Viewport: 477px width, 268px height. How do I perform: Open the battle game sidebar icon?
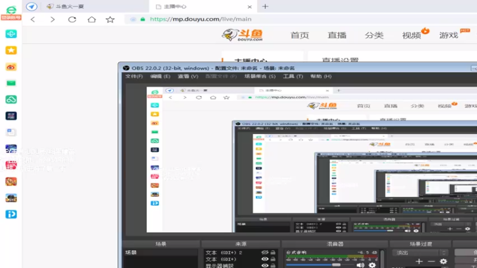[x=11, y=198]
